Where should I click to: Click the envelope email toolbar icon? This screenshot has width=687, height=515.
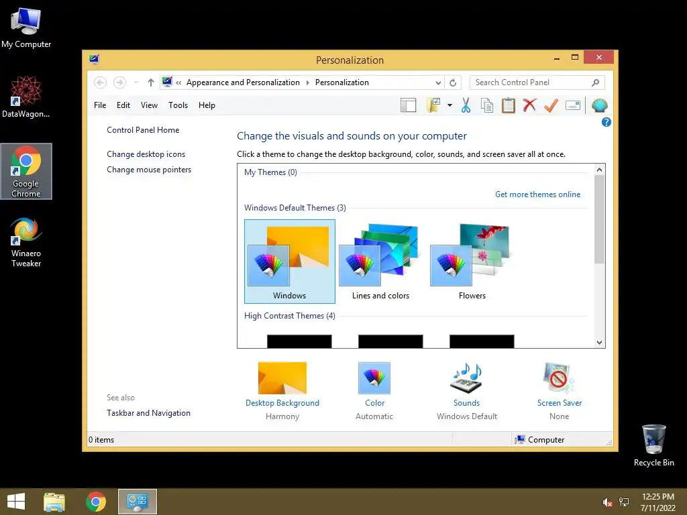pos(573,105)
